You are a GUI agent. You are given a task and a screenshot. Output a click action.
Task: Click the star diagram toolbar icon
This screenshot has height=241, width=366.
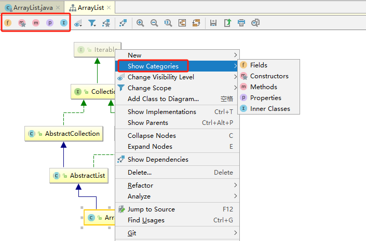coord(106,23)
